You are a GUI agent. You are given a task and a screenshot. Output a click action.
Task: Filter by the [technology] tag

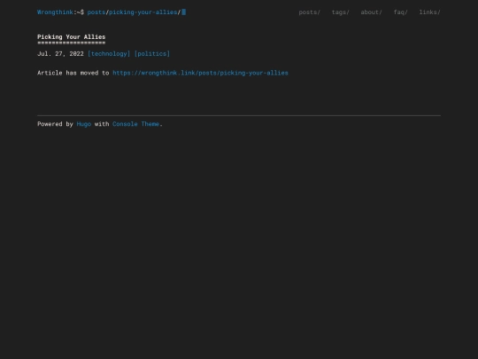coord(109,54)
